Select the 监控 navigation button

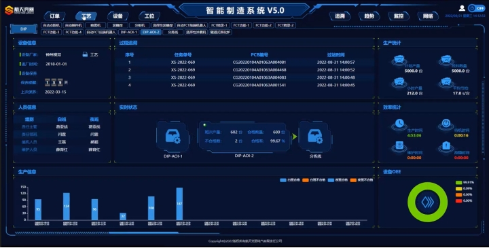399,16
